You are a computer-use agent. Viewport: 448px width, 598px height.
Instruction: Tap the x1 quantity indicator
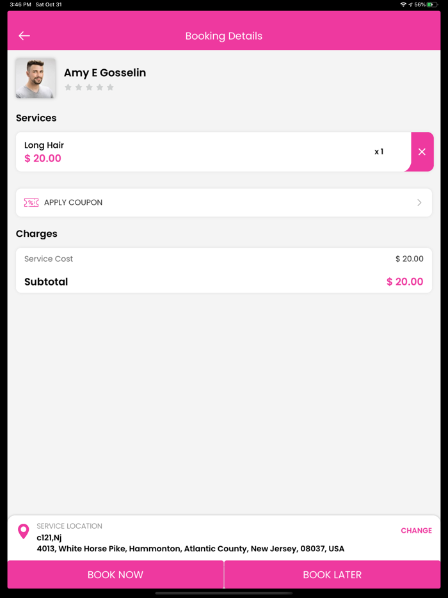pyautogui.click(x=379, y=152)
